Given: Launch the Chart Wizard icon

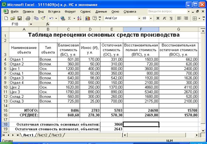Looking at the screenshot, I should (88, 18).
